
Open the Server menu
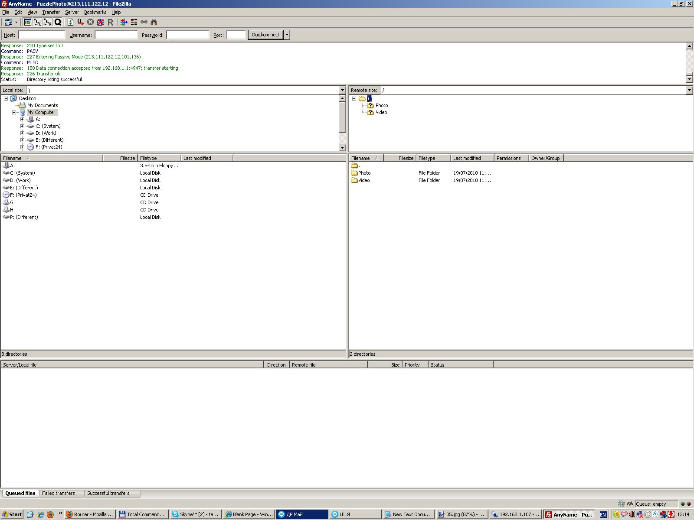(x=72, y=12)
